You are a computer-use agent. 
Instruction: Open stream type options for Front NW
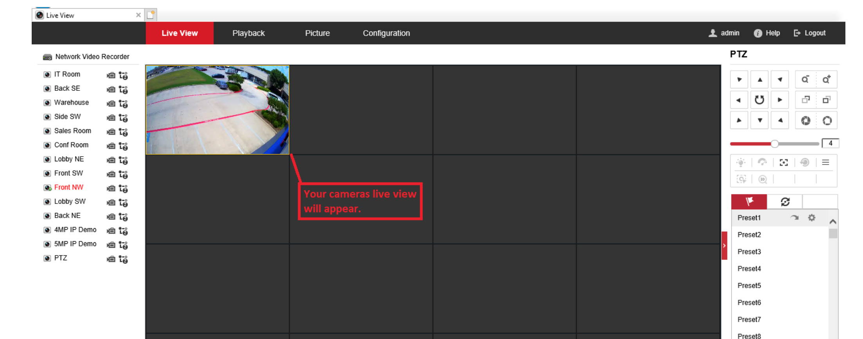coord(123,188)
